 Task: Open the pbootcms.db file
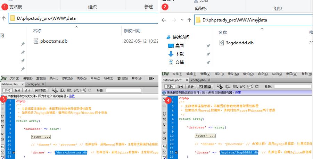53,41
